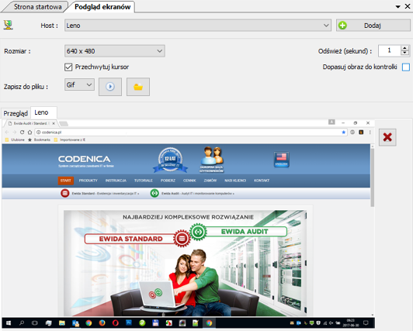Click POBIERZ in the website menu
The height and width of the screenshot is (331, 413).
pos(168,181)
